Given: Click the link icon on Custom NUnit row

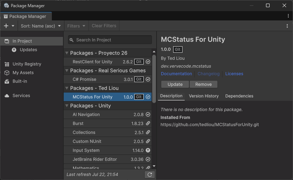Looking at the screenshot, I should [148, 141].
